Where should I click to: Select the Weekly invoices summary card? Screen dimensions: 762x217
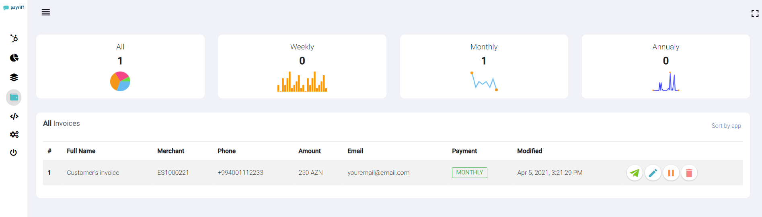302,66
